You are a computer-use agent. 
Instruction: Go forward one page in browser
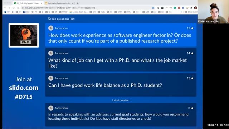(x=9, y=8)
